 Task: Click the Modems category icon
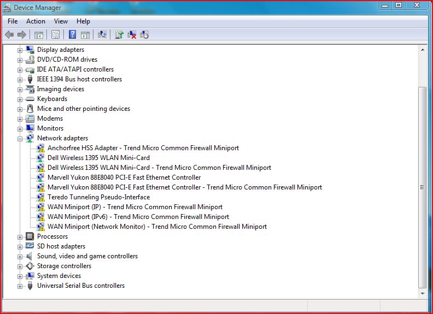[30, 119]
